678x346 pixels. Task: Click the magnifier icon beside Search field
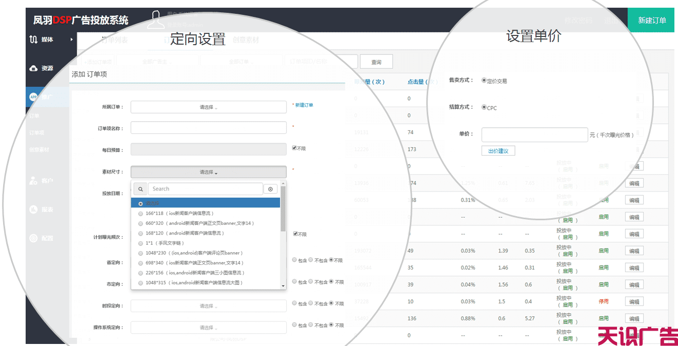point(141,189)
